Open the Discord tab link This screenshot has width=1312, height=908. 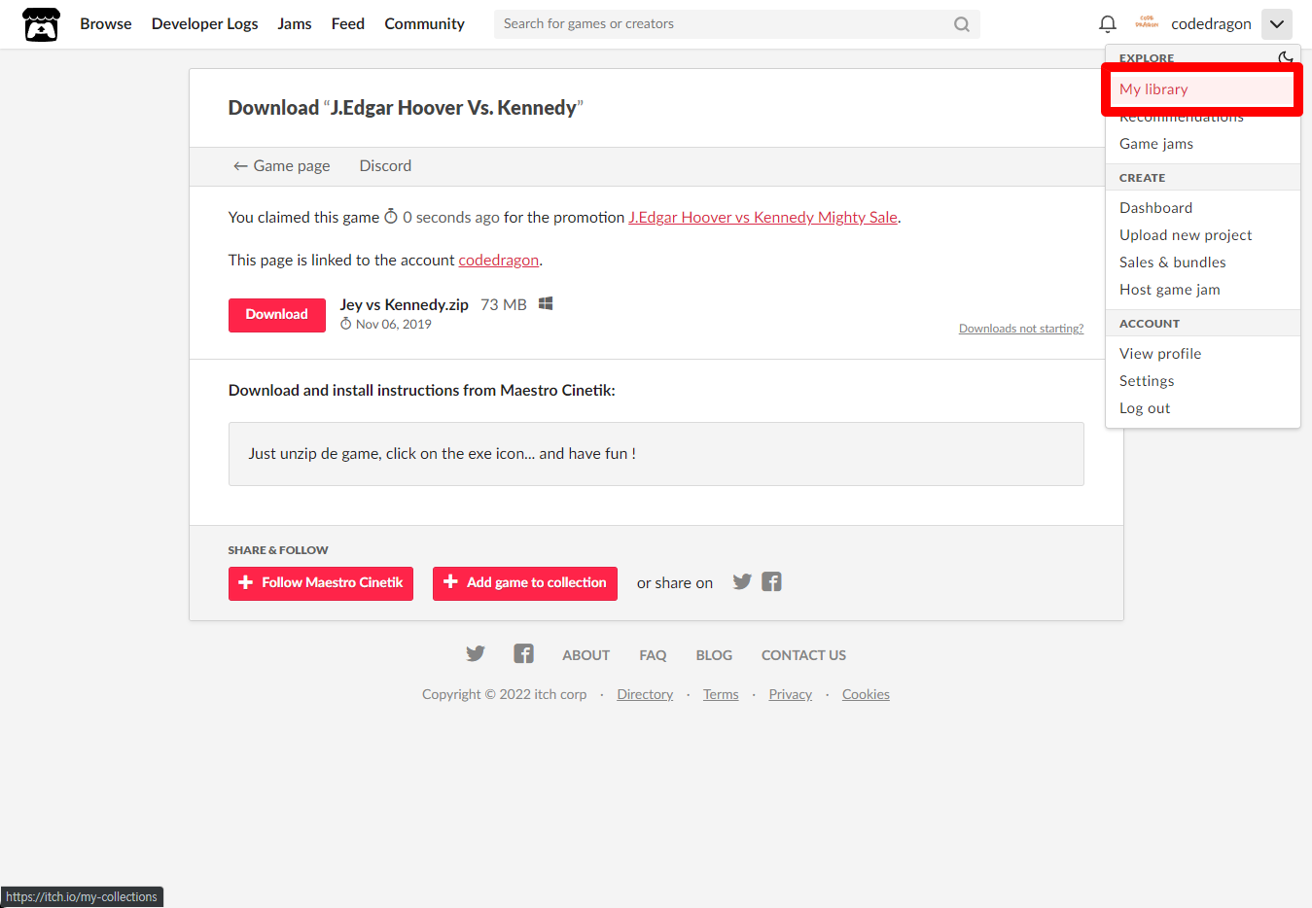385,166
